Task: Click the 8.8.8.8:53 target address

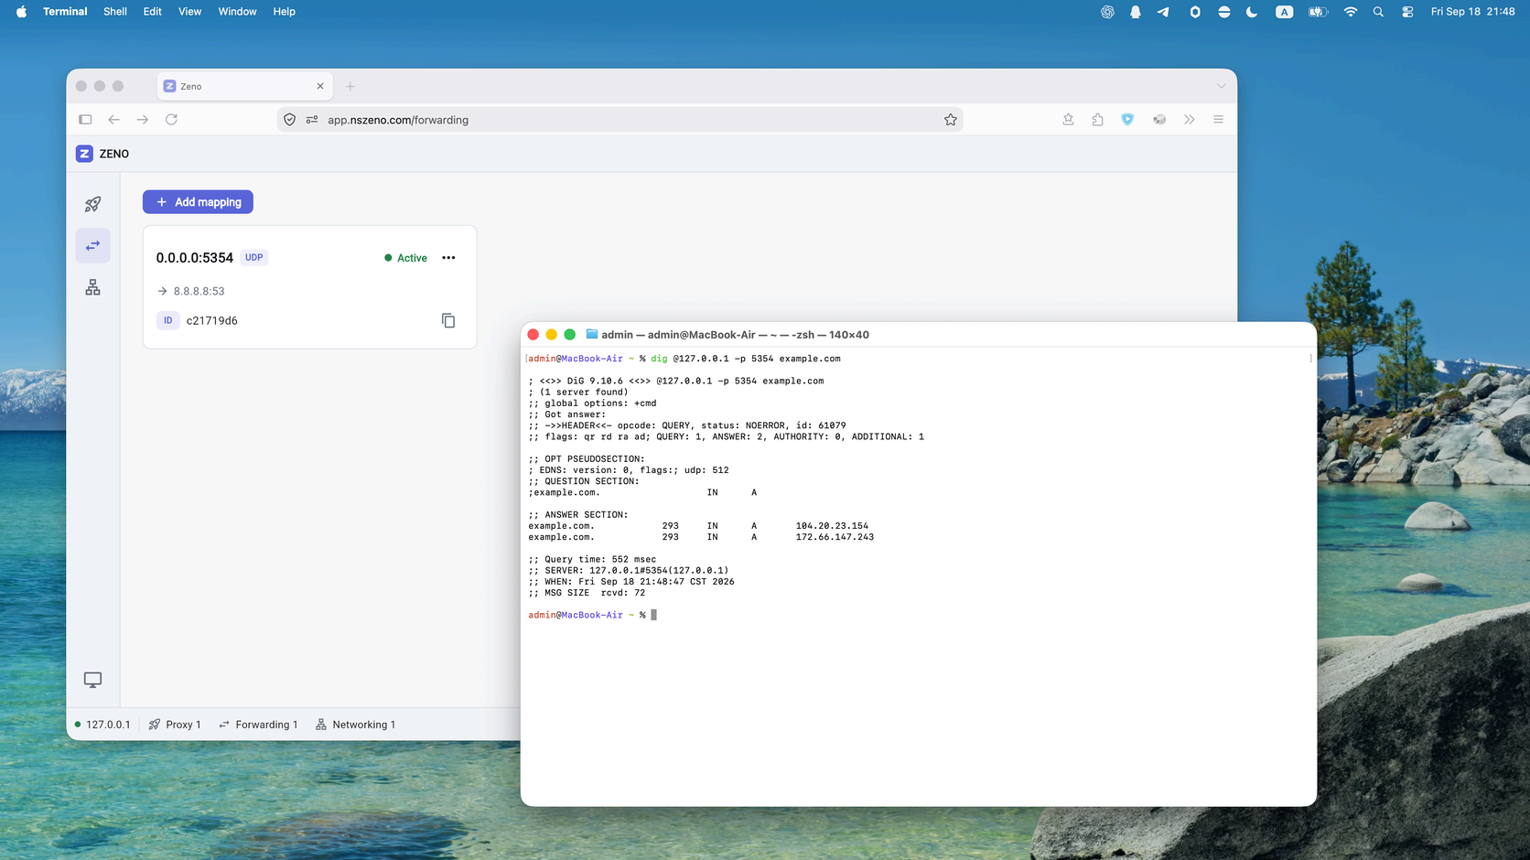Action: [x=199, y=291]
